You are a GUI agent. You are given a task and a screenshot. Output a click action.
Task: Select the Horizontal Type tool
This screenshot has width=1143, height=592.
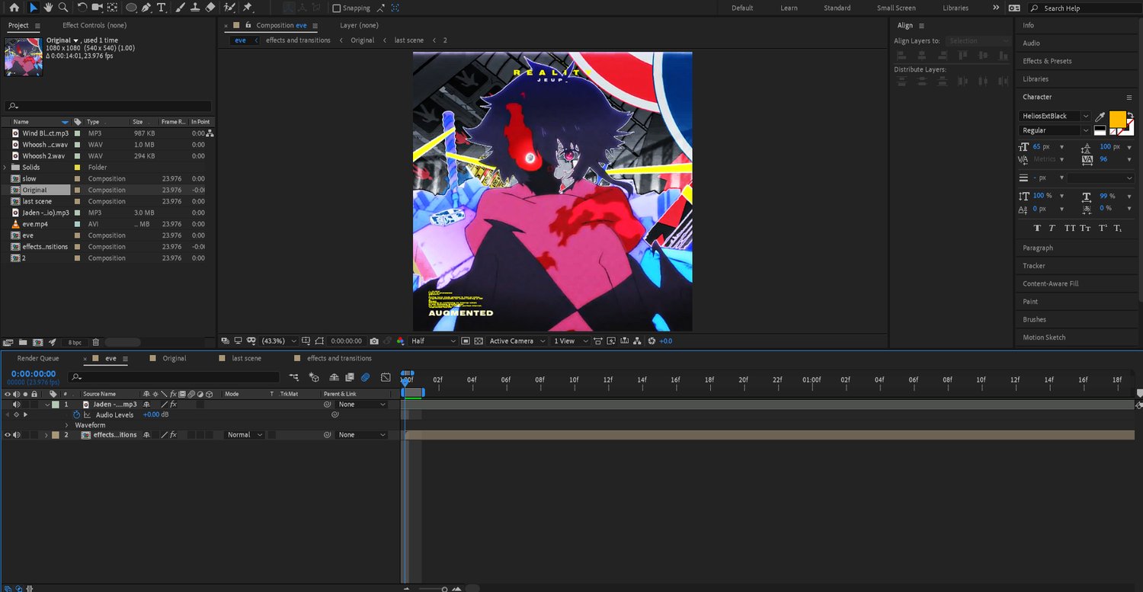pyautogui.click(x=162, y=8)
